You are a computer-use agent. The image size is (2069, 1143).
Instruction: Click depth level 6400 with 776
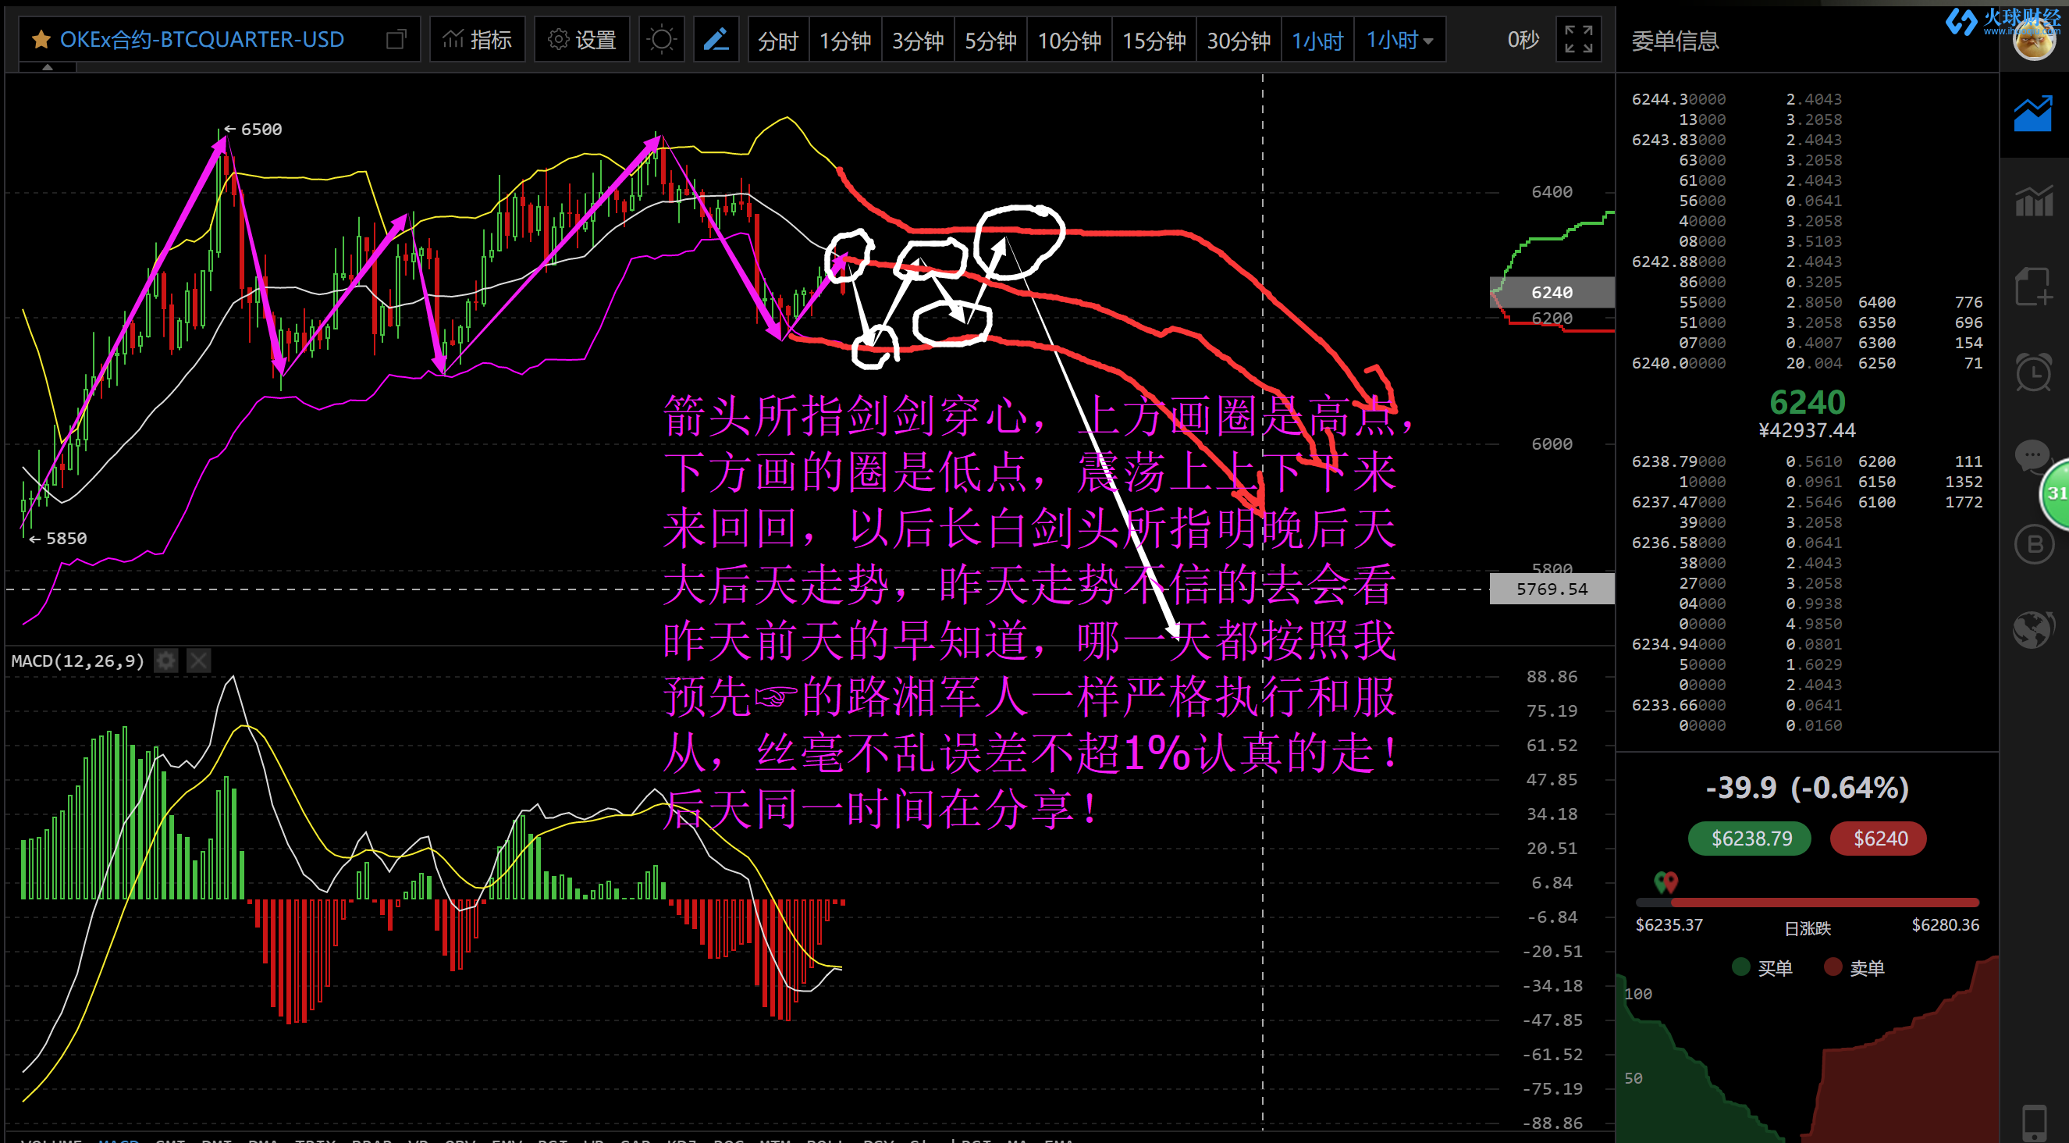click(1921, 302)
